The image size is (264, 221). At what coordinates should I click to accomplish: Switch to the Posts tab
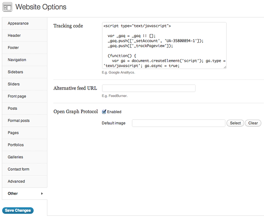coord(13,109)
